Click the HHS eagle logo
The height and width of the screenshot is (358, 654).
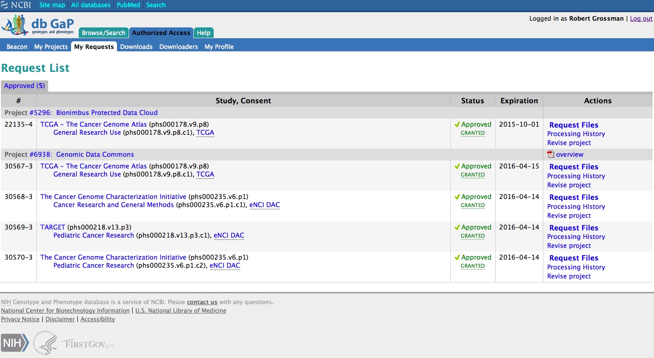(x=45, y=344)
